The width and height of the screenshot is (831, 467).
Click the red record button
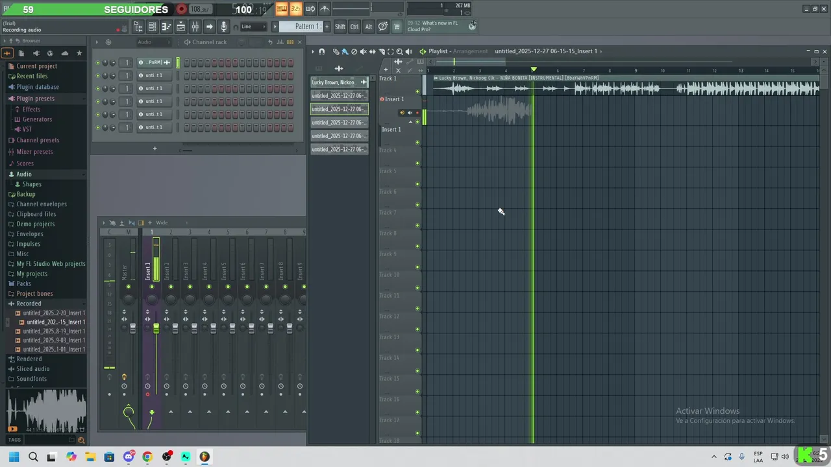pyautogui.click(x=182, y=9)
